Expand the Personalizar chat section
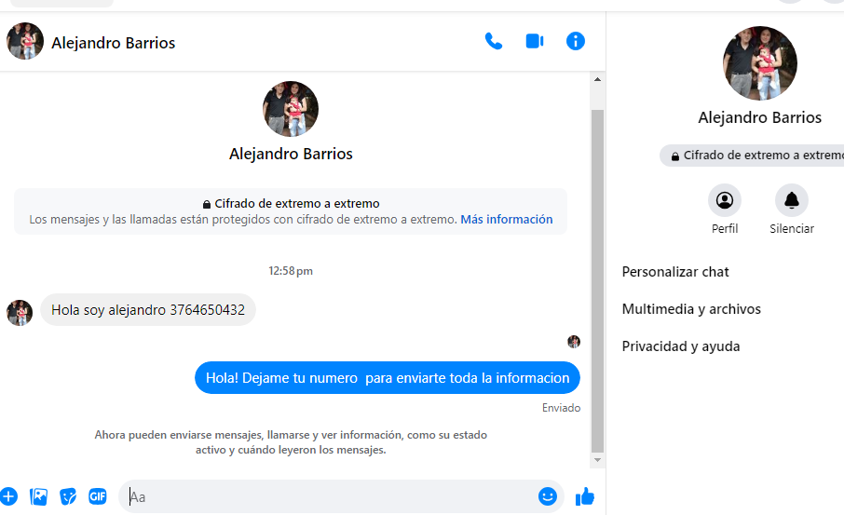844x515 pixels. [675, 272]
